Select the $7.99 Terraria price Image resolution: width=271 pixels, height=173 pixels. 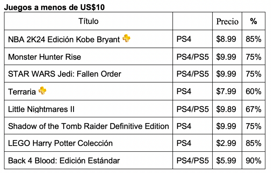pos(226,91)
